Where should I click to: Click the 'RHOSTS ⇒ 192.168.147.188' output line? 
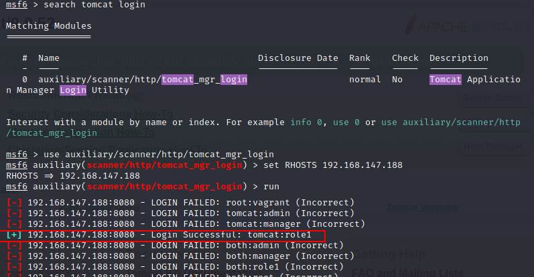(x=73, y=176)
